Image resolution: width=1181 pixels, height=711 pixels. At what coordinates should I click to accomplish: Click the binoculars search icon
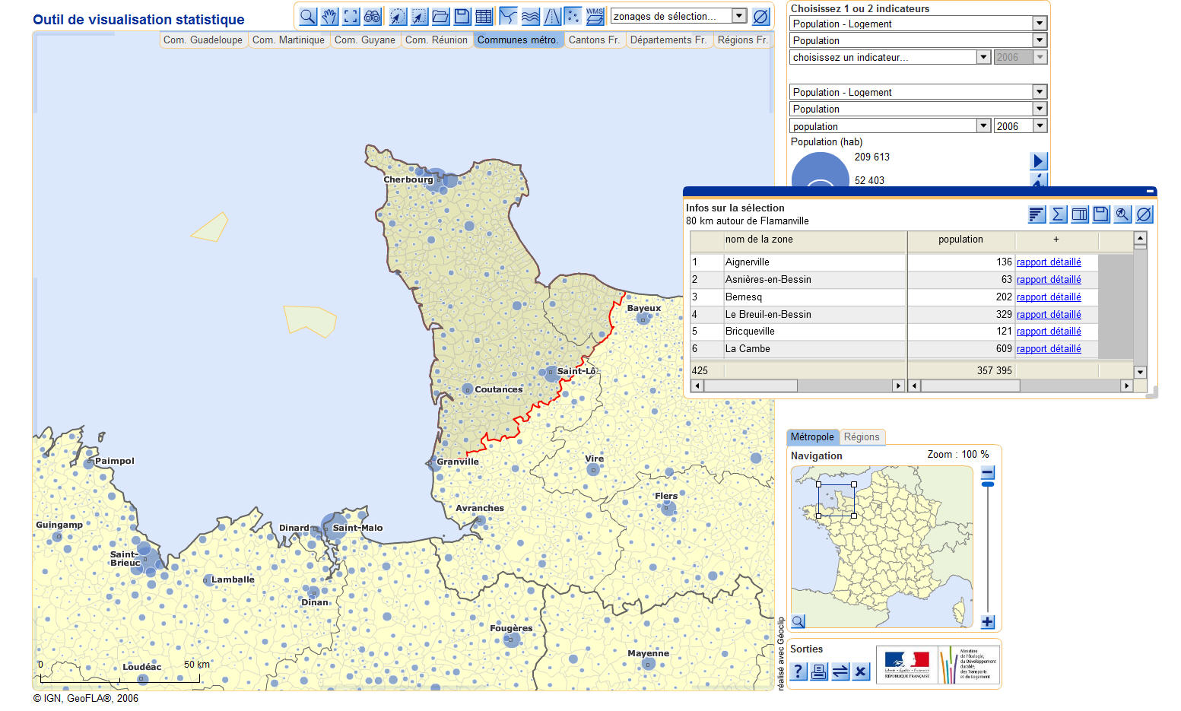[372, 16]
